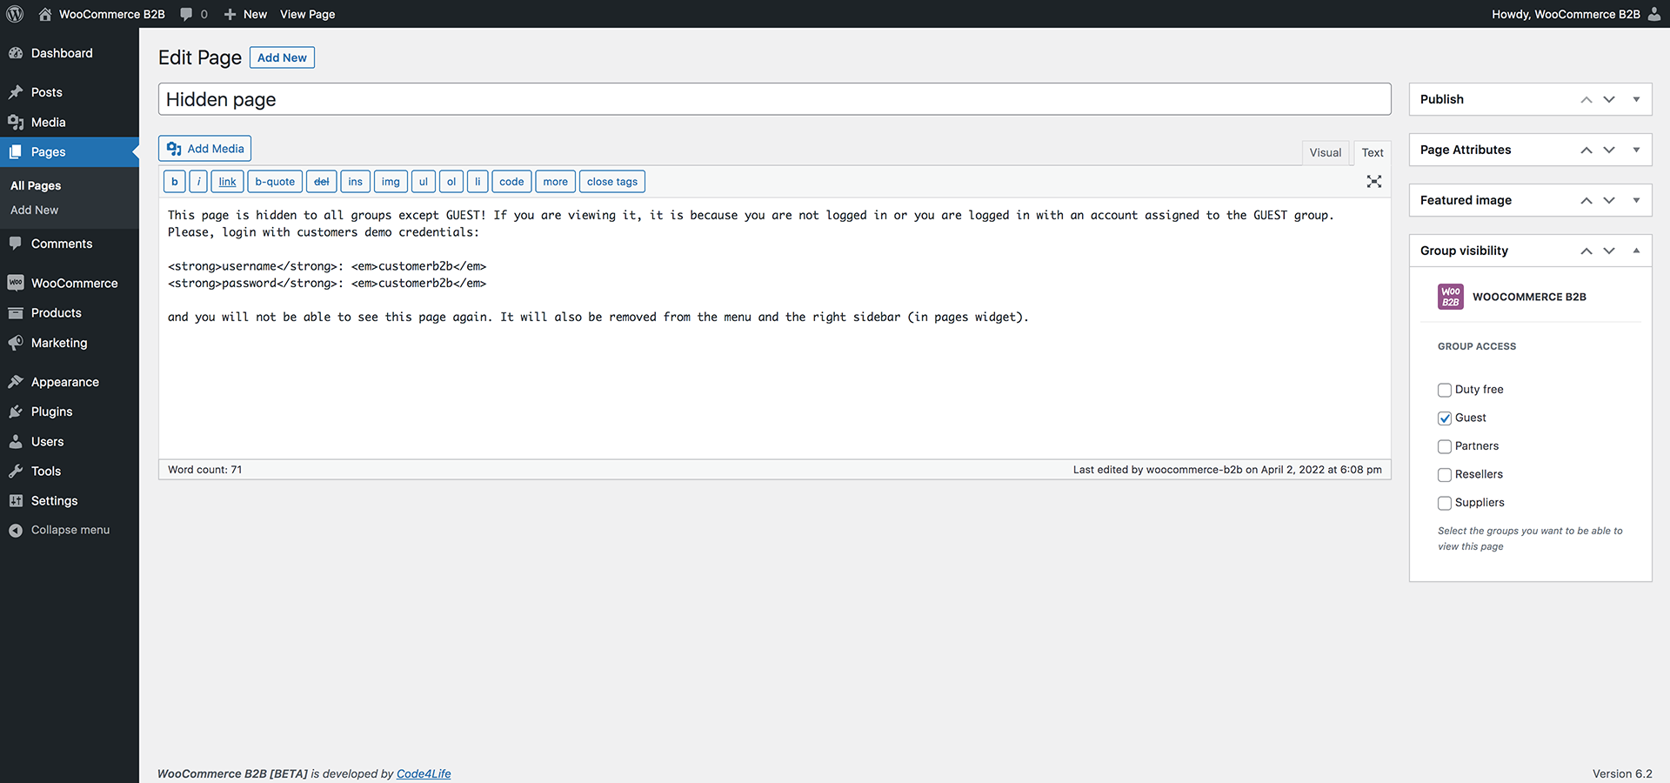
Task: Click the home icon in the admin bar
Action: (x=45, y=14)
